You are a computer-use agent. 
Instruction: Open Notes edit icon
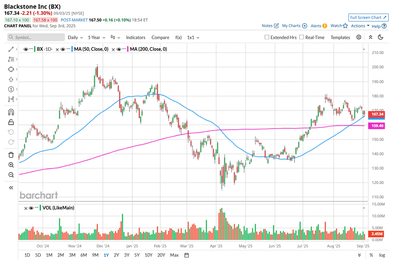(x=277, y=26)
